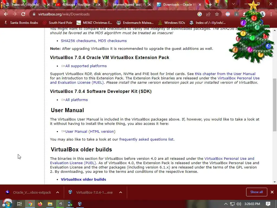Screen dimensions: 277x208
Task: Close the Internet Speed Test tab
Action: click(x=150, y=5)
